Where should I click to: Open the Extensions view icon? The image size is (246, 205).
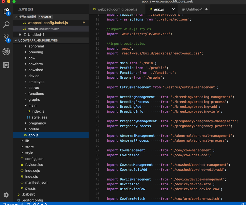tap(6, 65)
